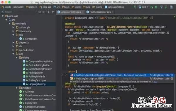Viewport: 176px width, 111px height.
Task: Collapse the core package node
Action: coord(13,35)
